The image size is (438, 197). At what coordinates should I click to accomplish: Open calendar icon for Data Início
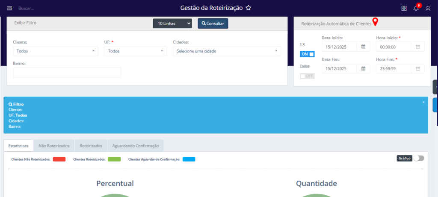pyautogui.click(x=363, y=47)
